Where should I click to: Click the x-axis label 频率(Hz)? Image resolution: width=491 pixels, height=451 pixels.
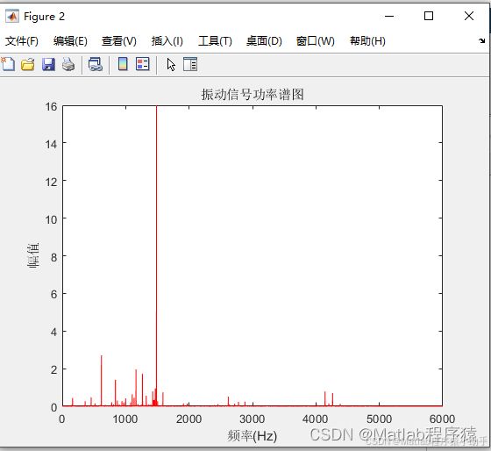[253, 435]
